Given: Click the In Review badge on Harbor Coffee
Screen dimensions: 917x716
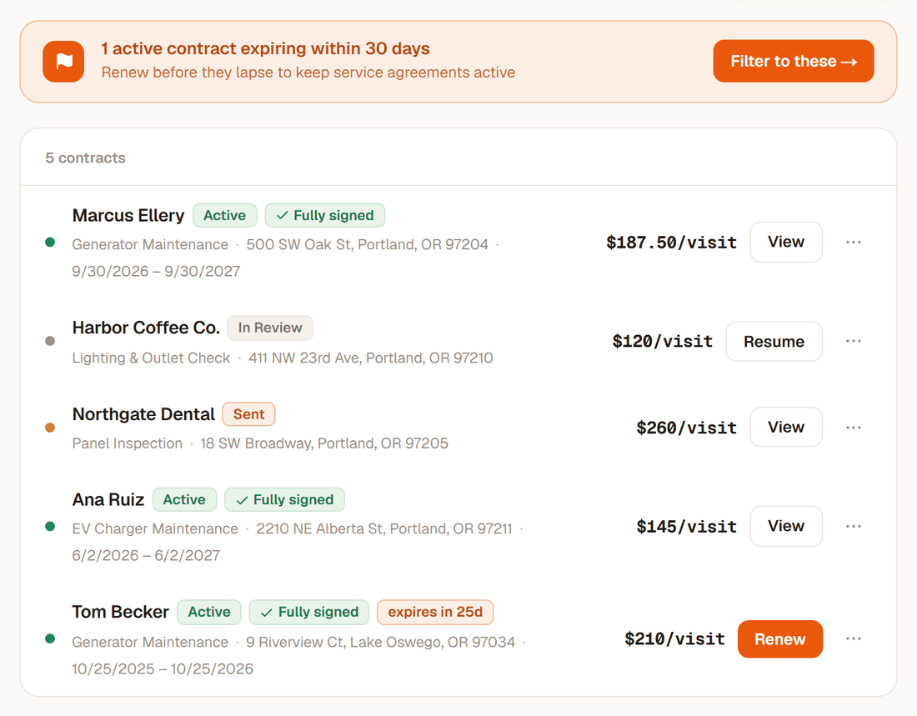Looking at the screenshot, I should [x=269, y=328].
